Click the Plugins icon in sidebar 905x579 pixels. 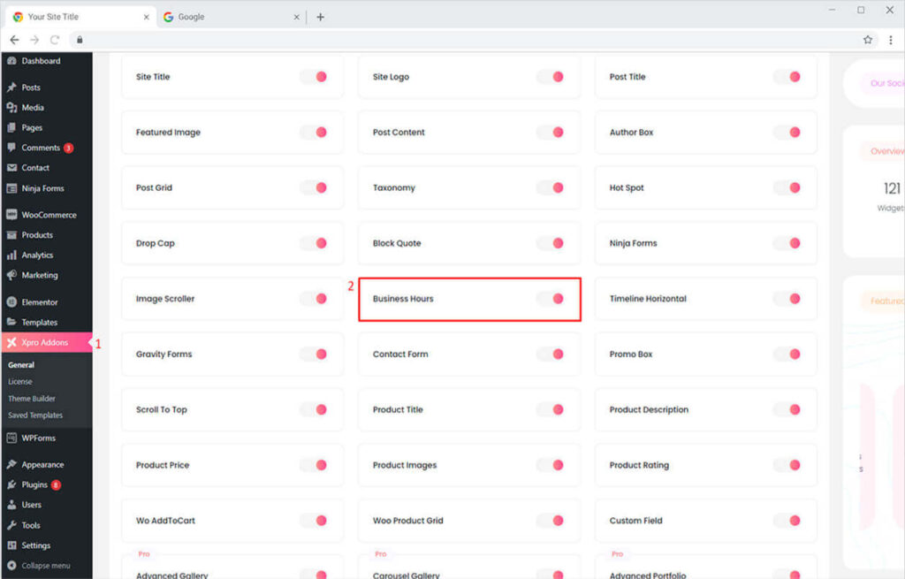click(x=11, y=485)
